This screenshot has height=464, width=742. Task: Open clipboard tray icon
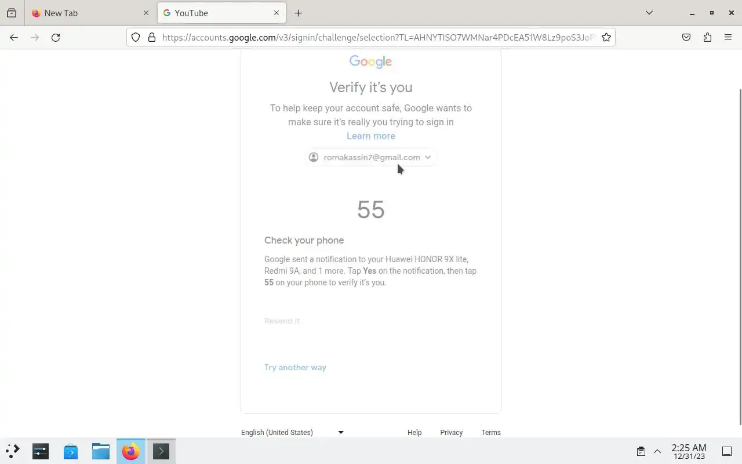[x=641, y=451]
